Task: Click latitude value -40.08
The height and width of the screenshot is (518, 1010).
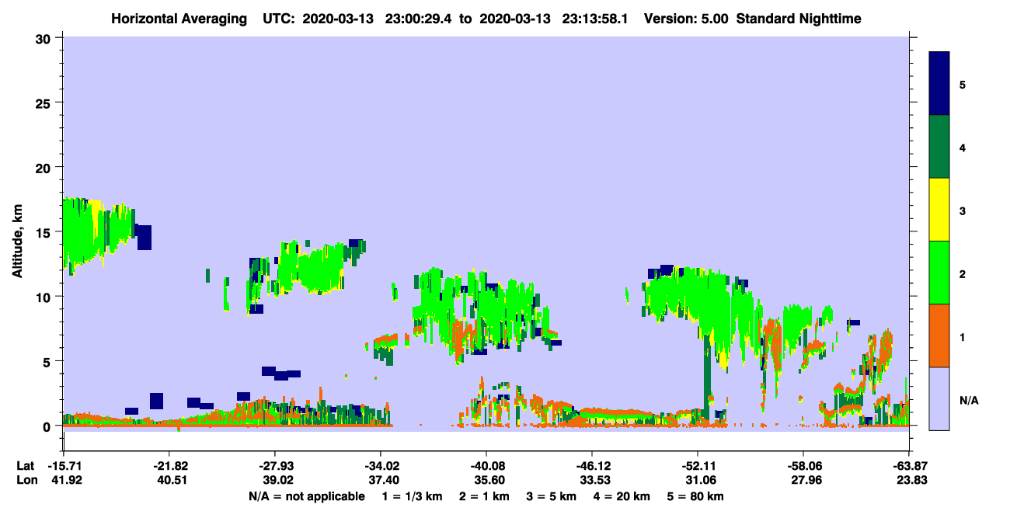Action: (x=486, y=465)
